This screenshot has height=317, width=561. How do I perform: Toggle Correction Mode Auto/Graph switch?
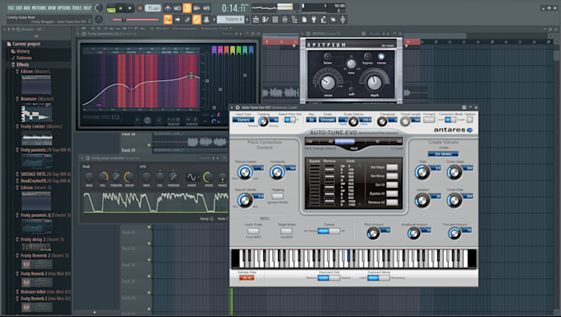coord(450,120)
